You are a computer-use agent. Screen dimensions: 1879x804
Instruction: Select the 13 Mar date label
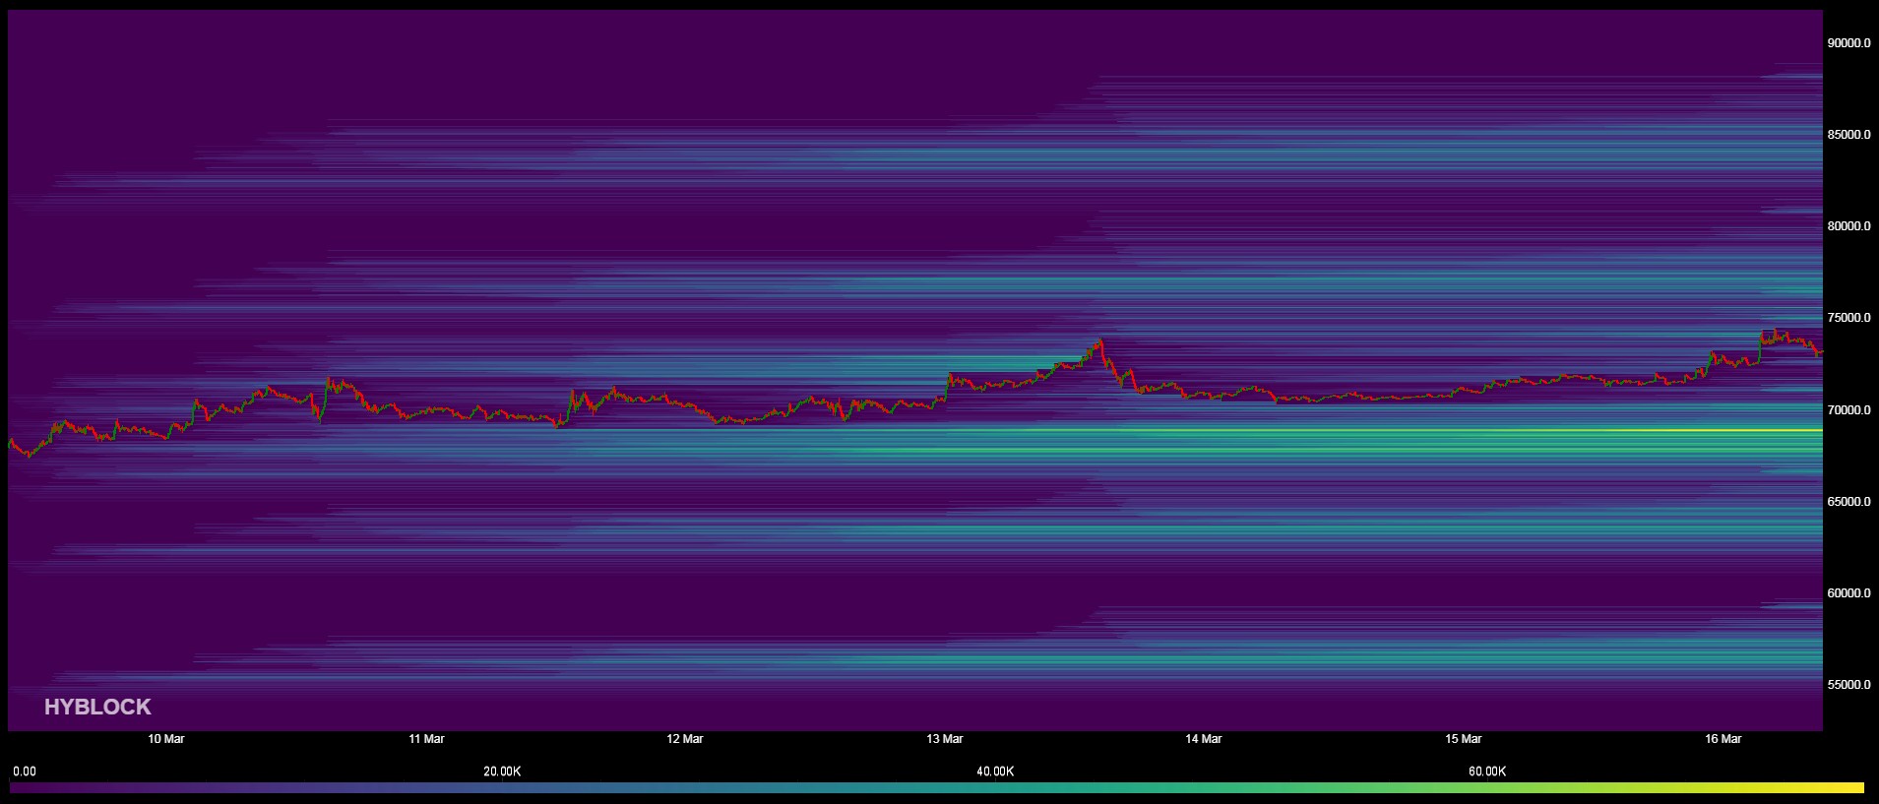tap(945, 739)
